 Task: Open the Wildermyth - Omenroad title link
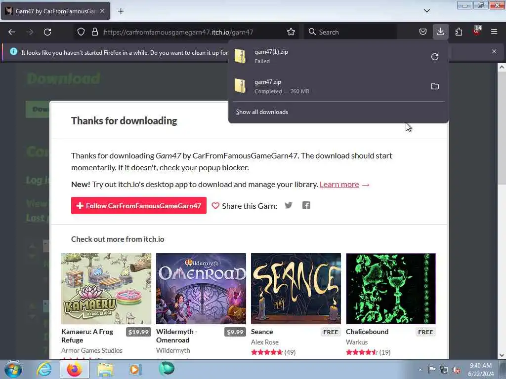176,336
